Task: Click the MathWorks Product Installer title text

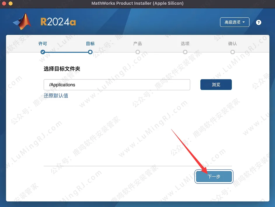Action: 137,3
